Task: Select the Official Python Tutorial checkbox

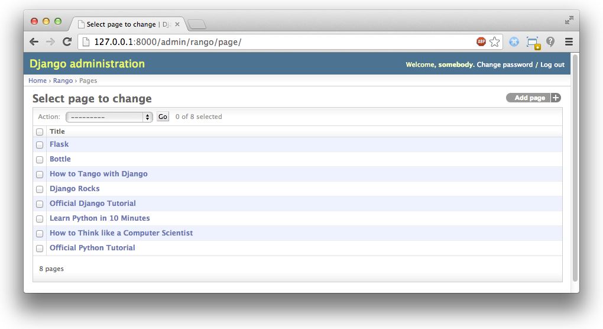Action: click(40, 248)
